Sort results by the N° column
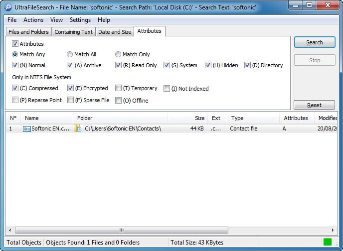The image size is (343, 251). [13, 118]
